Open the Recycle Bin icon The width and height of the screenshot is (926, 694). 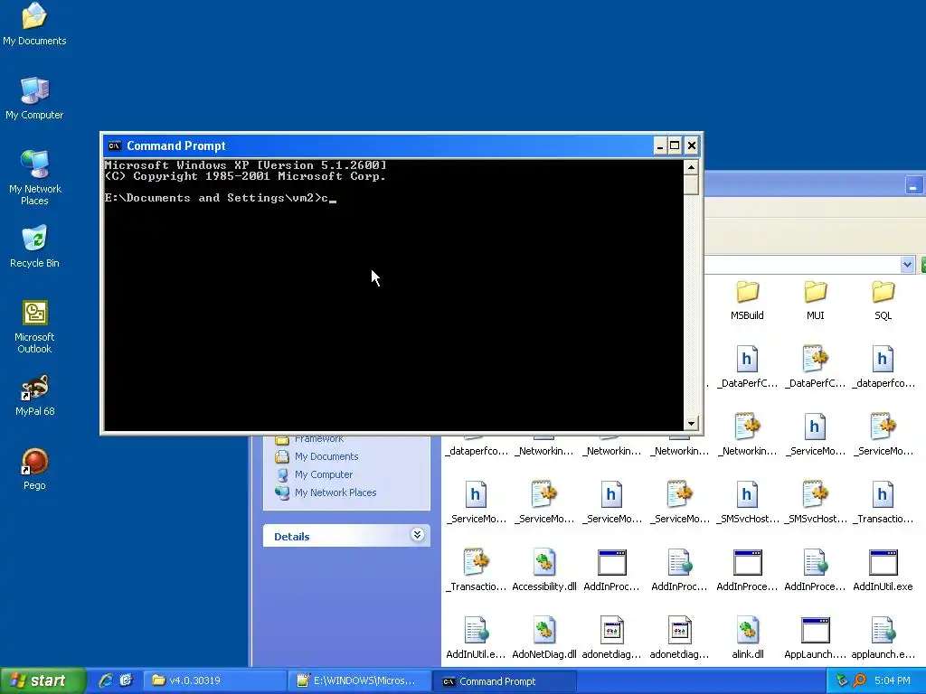pos(34,246)
